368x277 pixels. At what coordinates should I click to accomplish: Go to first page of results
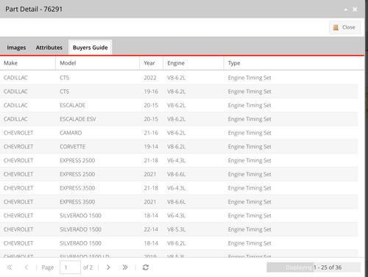[x=10, y=267]
